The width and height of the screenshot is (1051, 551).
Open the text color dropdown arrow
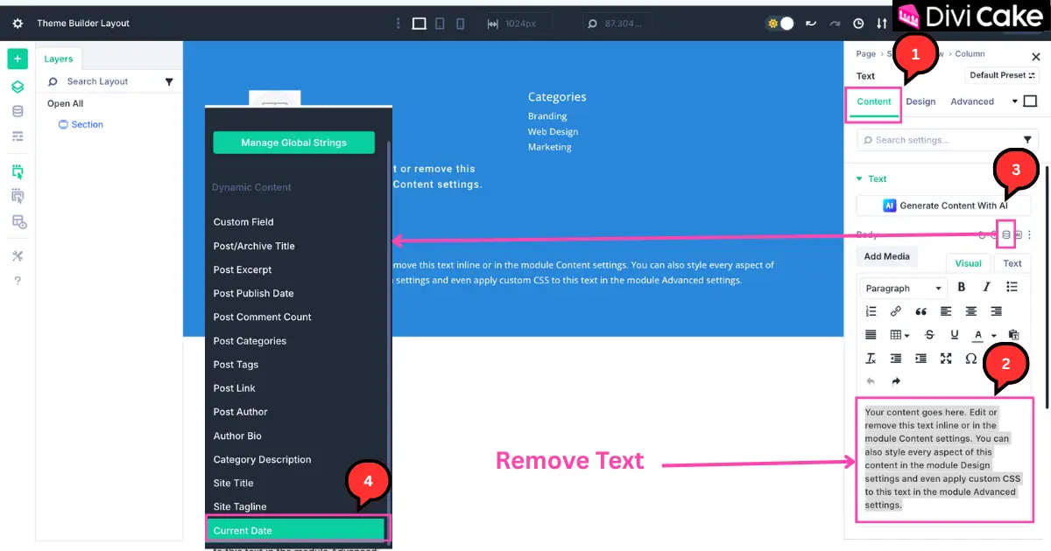tap(994, 336)
